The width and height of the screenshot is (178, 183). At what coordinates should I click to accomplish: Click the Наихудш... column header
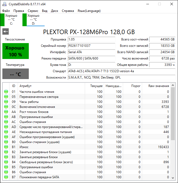(113, 86)
